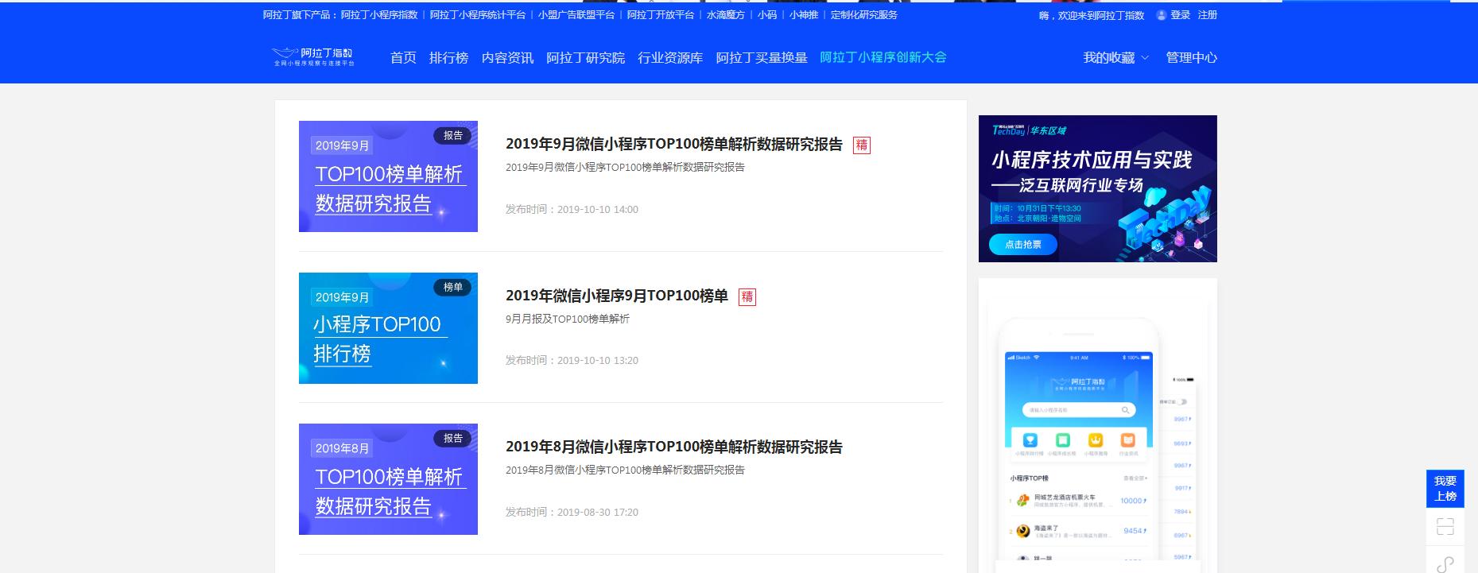Open 阿拉丁小程序指数 product link
1478x573 pixels.
[379, 15]
